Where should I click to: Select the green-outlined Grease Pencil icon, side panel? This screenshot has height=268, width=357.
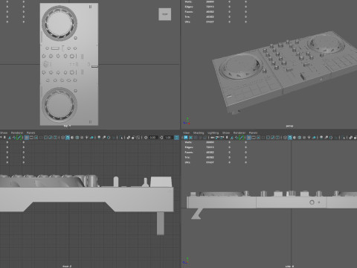(x=242, y=138)
